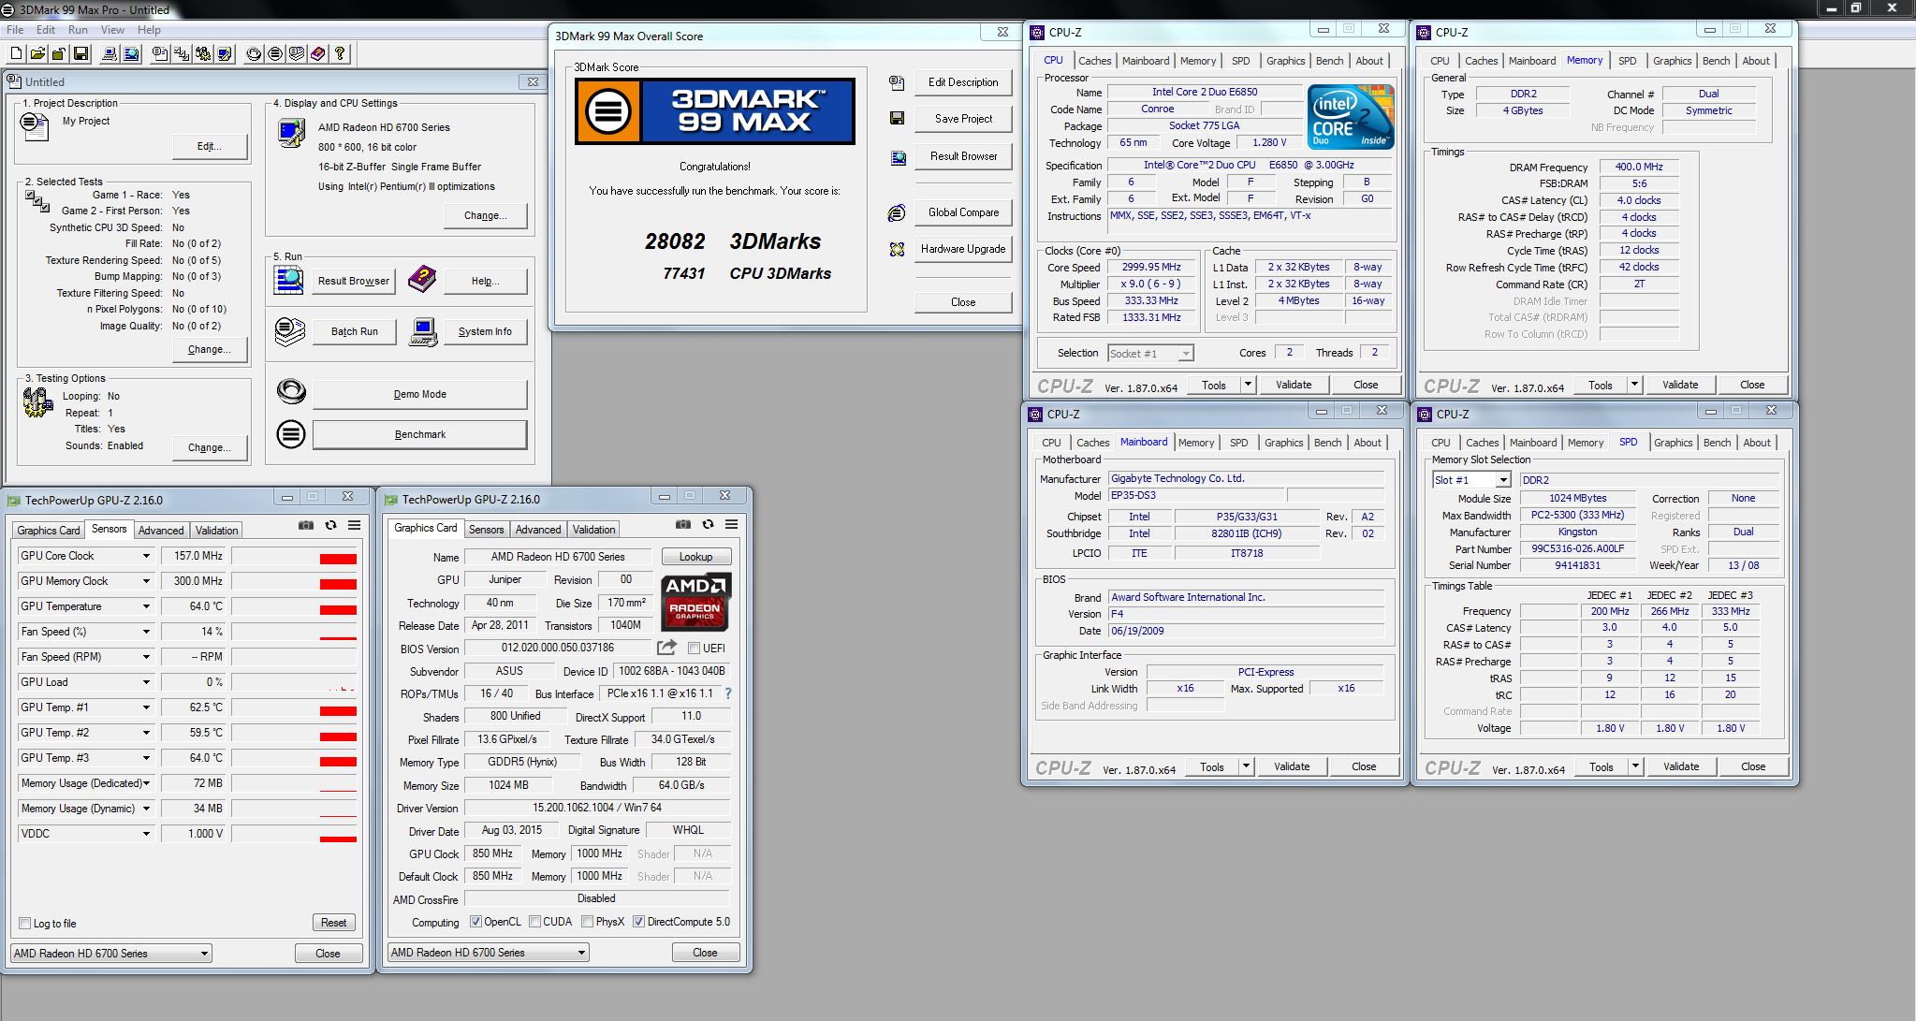Screen dimensions: 1916x1021
Task: Toggle the CUDA checkbox
Action: [534, 922]
